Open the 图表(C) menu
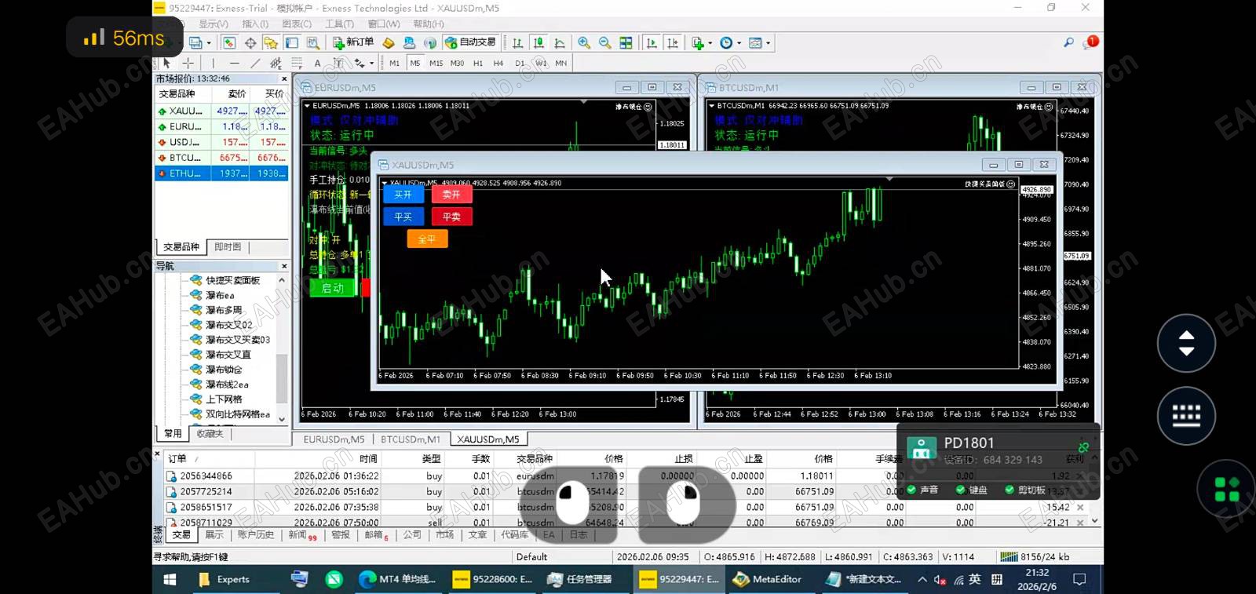This screenshot has width=1256, height=594. click(297, 24)
